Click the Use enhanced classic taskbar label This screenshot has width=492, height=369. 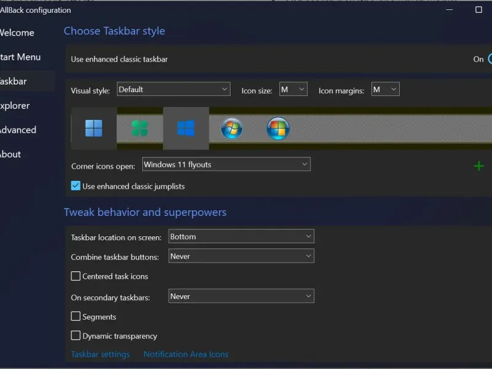[x=119, y=59]
